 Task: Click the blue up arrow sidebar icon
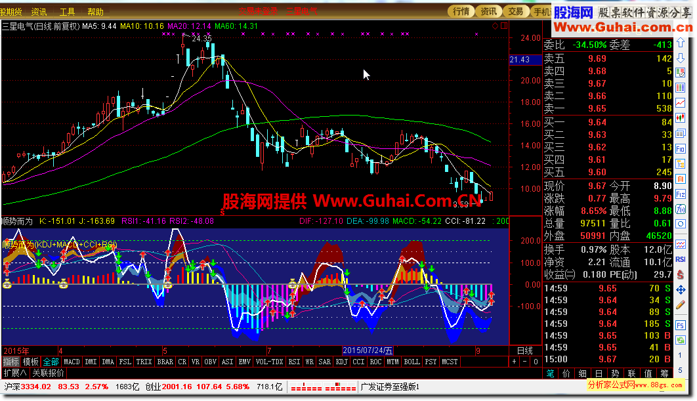click(x=681, y=43)
